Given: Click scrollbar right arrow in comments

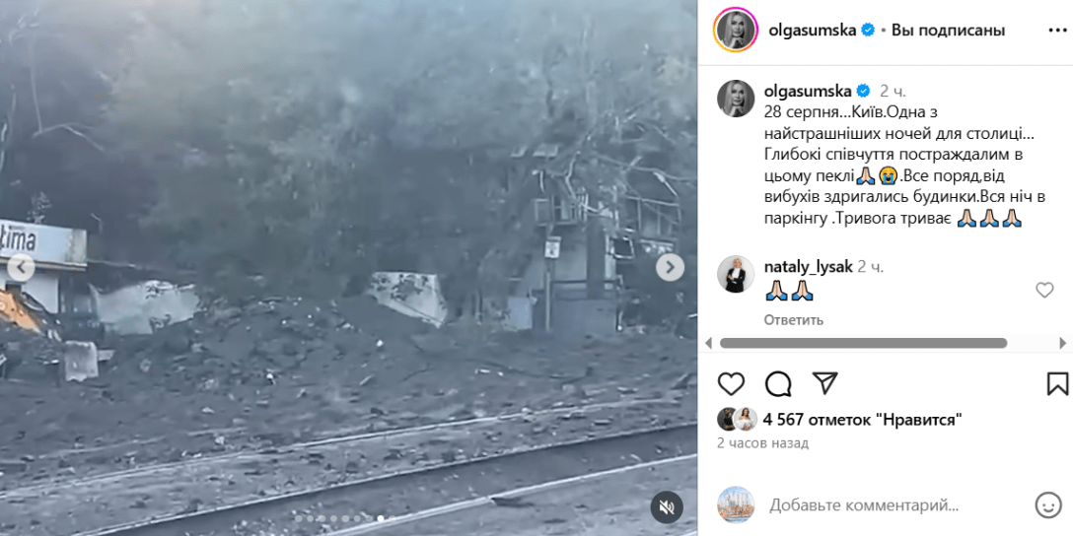Looking at the screenshot, I should [1063, 343].
